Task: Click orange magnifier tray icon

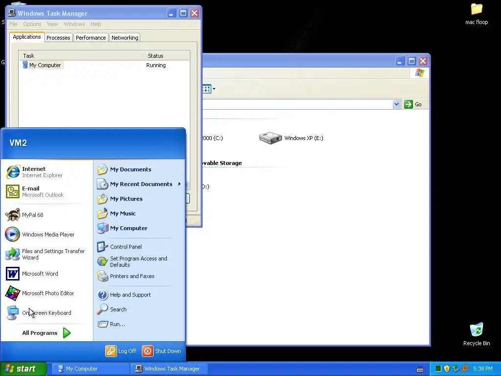Action: (465, 369)
